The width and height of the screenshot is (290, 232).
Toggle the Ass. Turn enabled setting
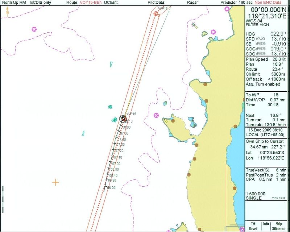[x=263, y=84]
